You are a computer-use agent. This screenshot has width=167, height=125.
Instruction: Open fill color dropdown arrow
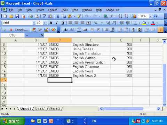point(148,23)
